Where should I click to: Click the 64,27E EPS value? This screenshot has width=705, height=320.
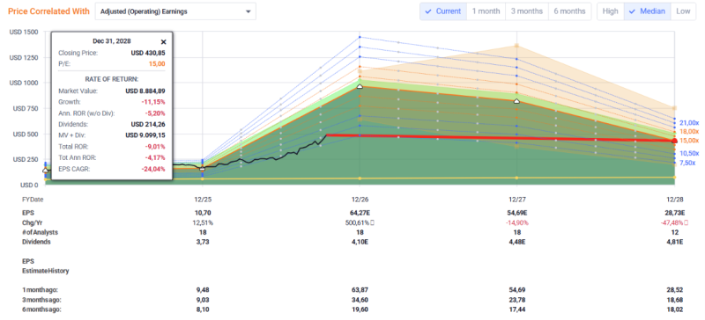click(x=360, y=213)
